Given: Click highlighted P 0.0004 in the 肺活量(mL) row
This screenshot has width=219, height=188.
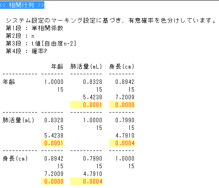Looking at the screenshot, I should pyautogui.click(x=122, y=143).
